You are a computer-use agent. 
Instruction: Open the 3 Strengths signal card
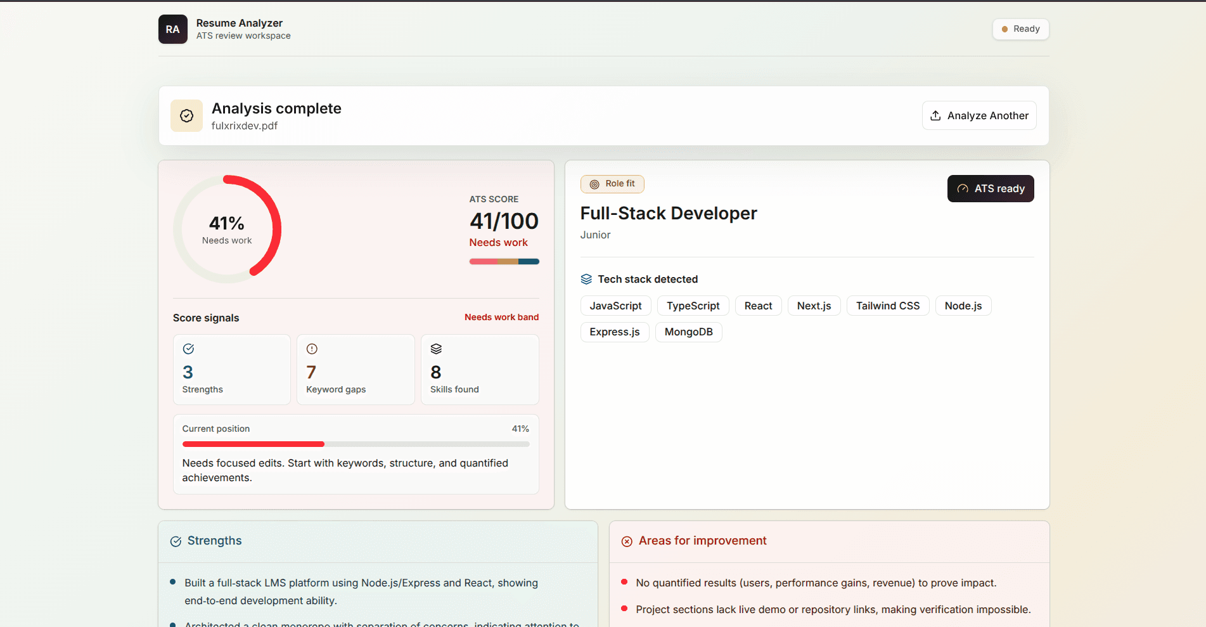click(x=232, y=370)
